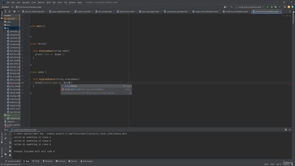Click the Run with Coverage icon
Image resolution: width=295 pixels, height=166 pixels.
tap(276, 7)
